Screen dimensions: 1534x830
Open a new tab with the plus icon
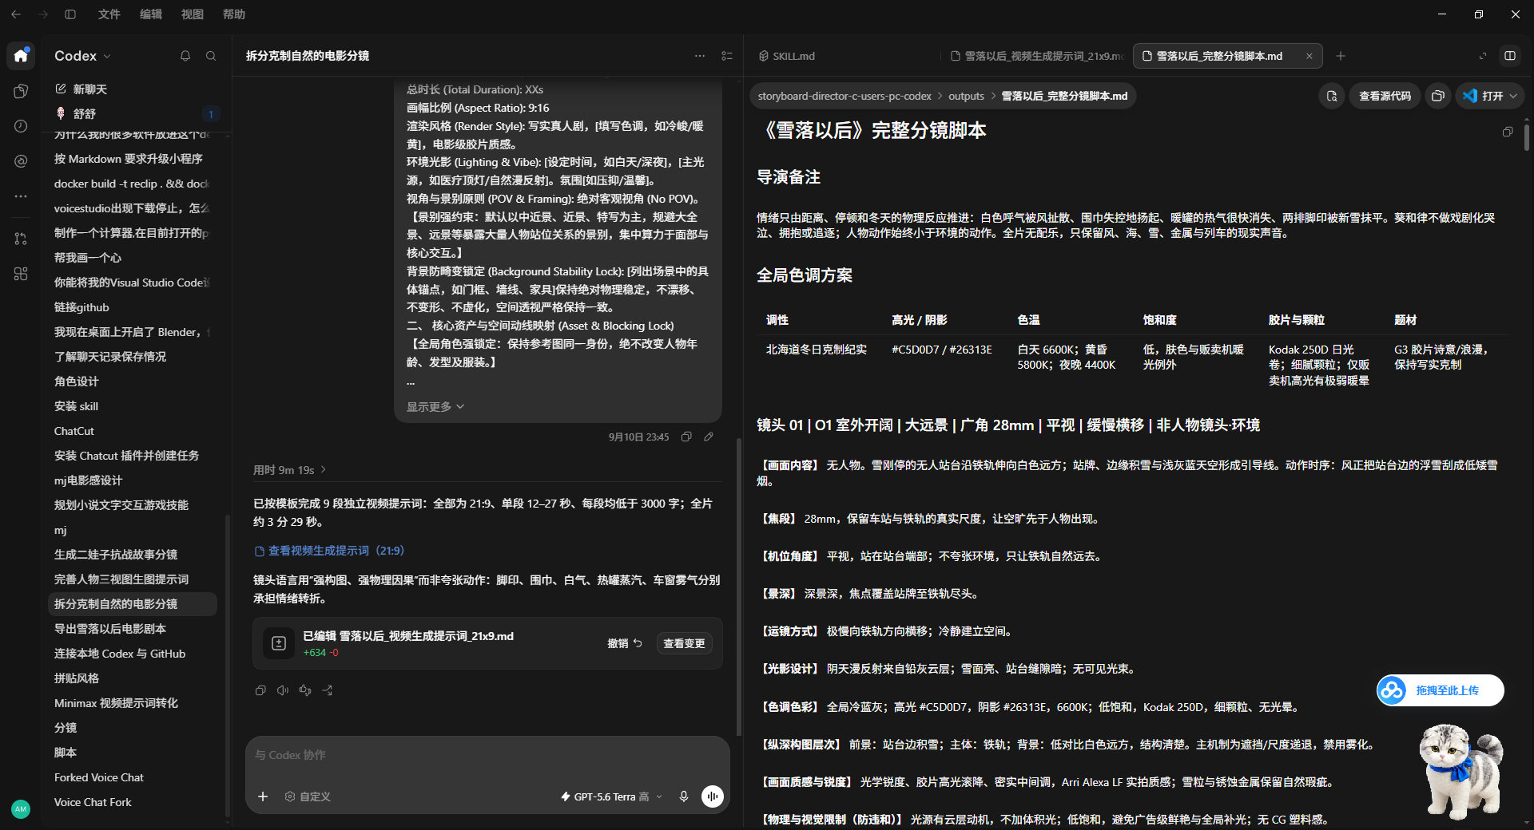point(1341,56)
